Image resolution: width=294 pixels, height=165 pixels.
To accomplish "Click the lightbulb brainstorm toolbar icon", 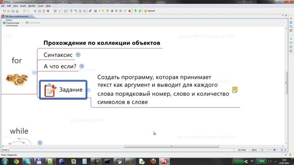I will tap(60, 11).
